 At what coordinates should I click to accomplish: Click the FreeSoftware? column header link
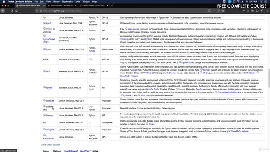[71, 151]
